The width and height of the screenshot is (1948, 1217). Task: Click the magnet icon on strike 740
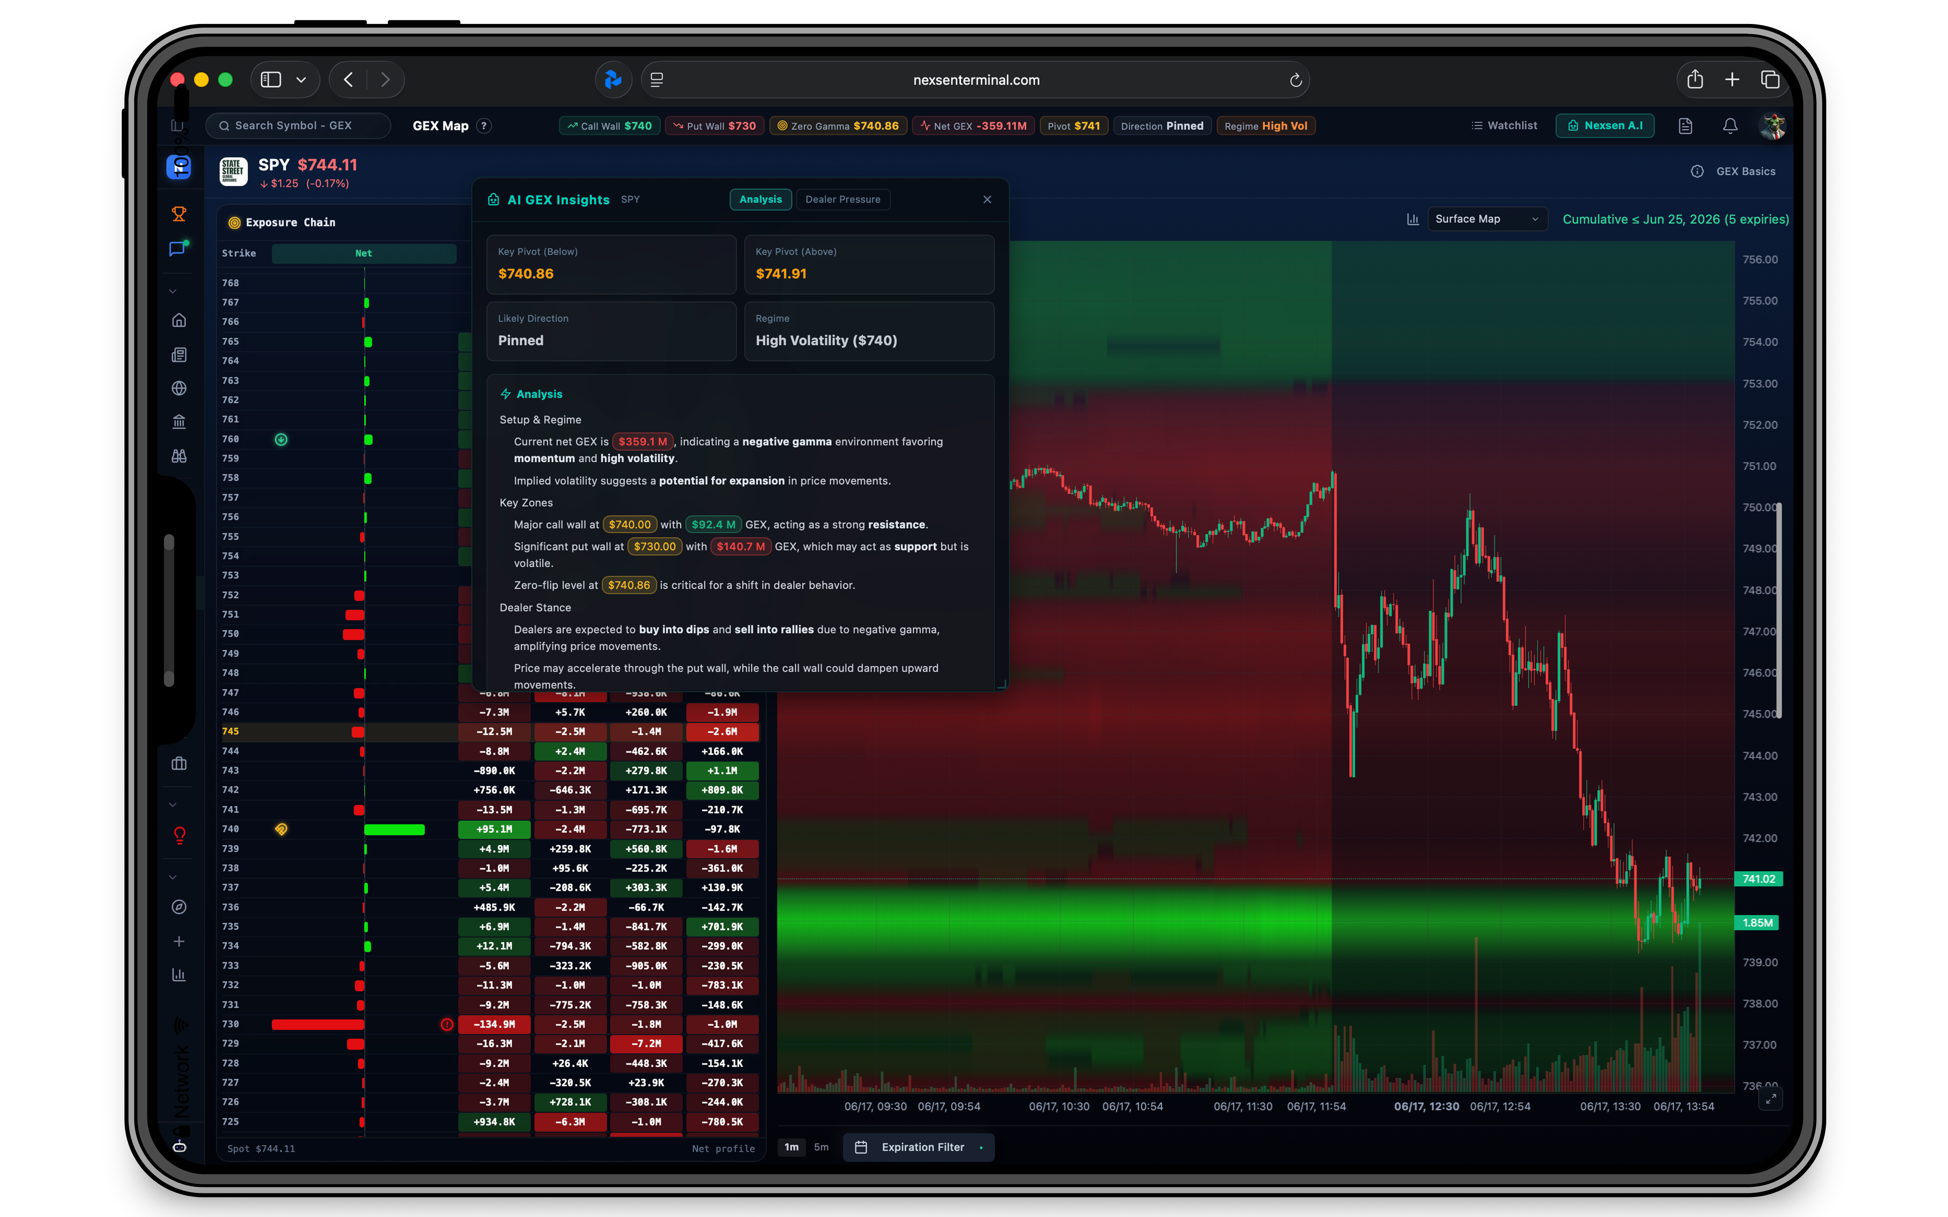pos(281,829)
